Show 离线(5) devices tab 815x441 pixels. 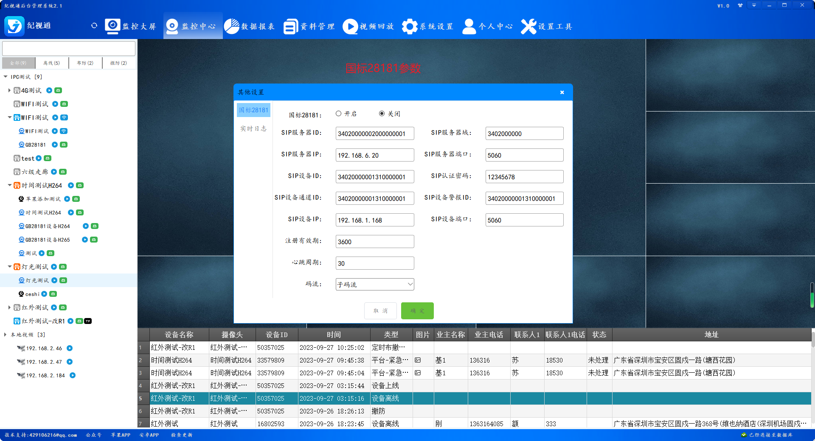pyautogui.click(x=51, y=63)
